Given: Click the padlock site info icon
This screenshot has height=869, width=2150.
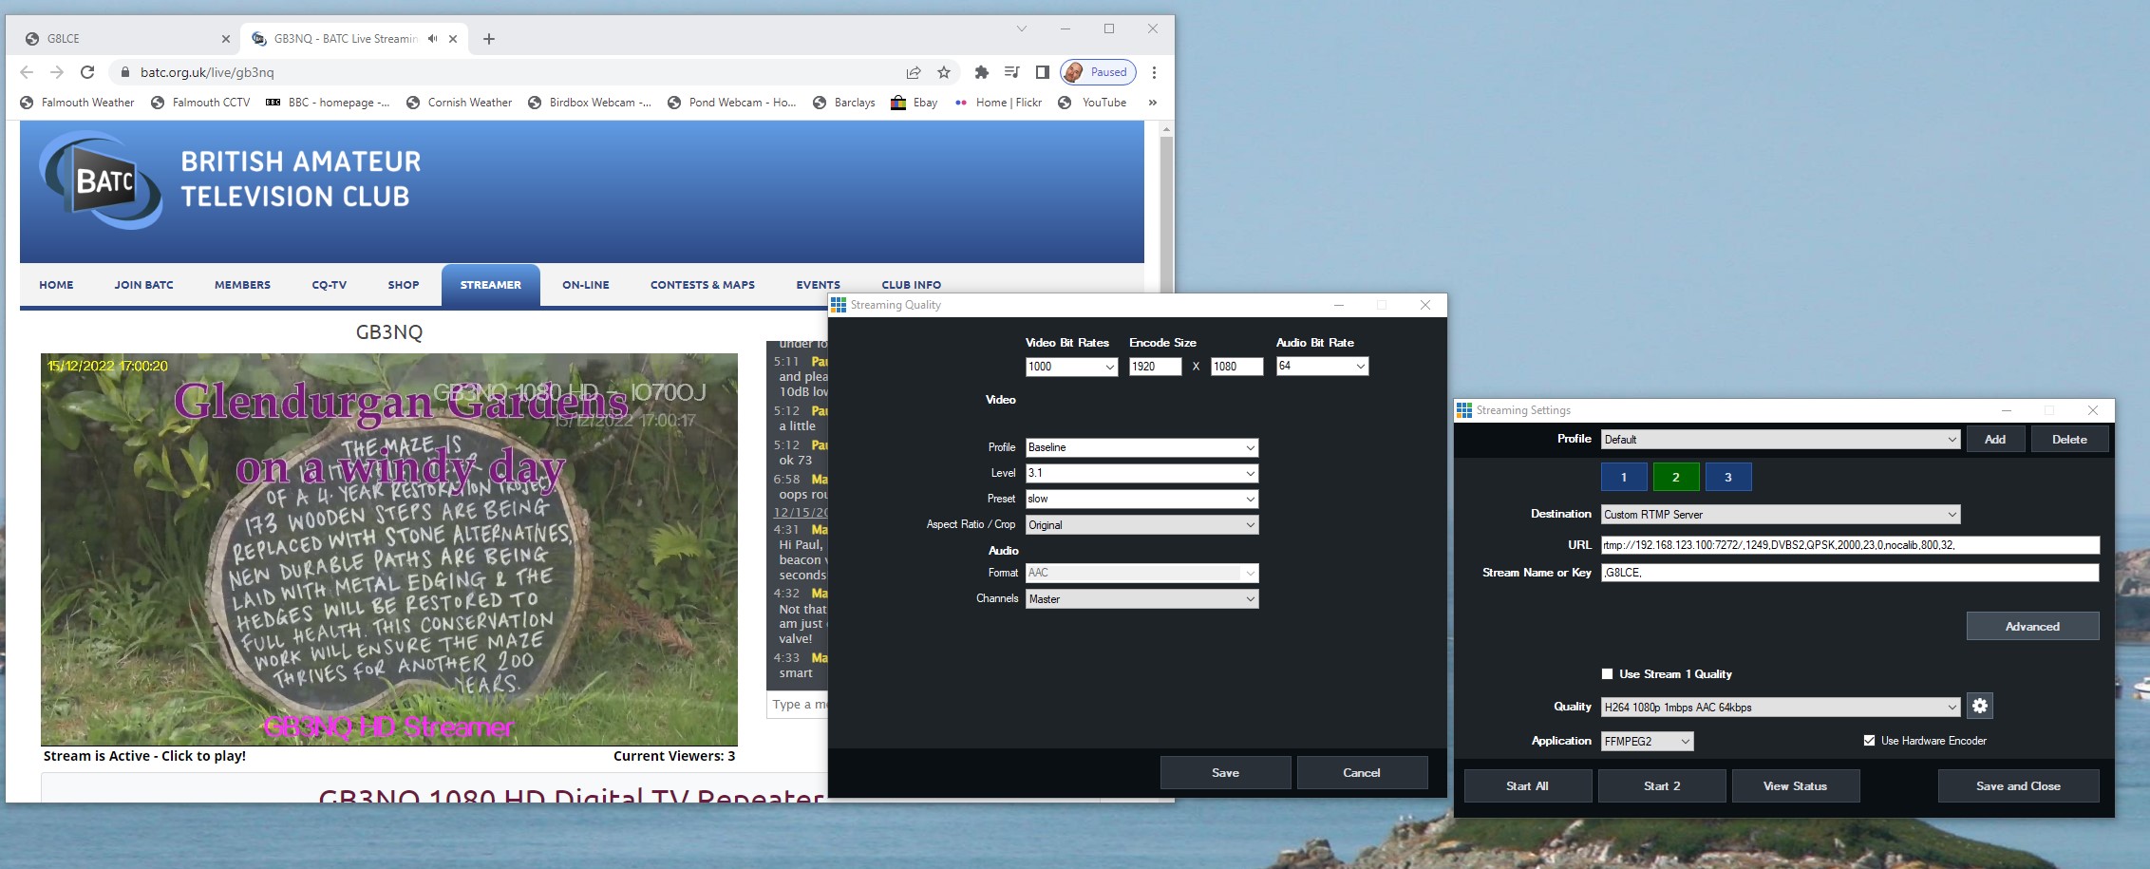Looking at the screenshot, I should [x=124, y=72].
